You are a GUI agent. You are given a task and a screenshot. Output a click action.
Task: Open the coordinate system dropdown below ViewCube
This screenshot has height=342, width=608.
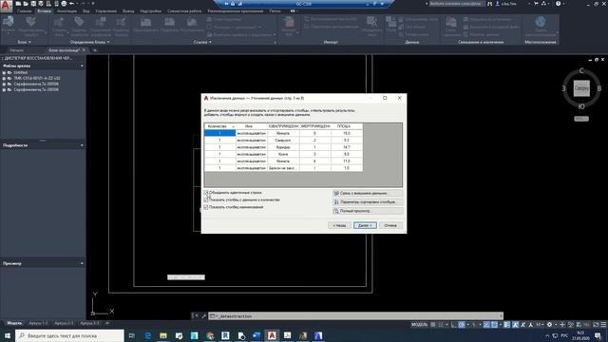click(581, 119)
